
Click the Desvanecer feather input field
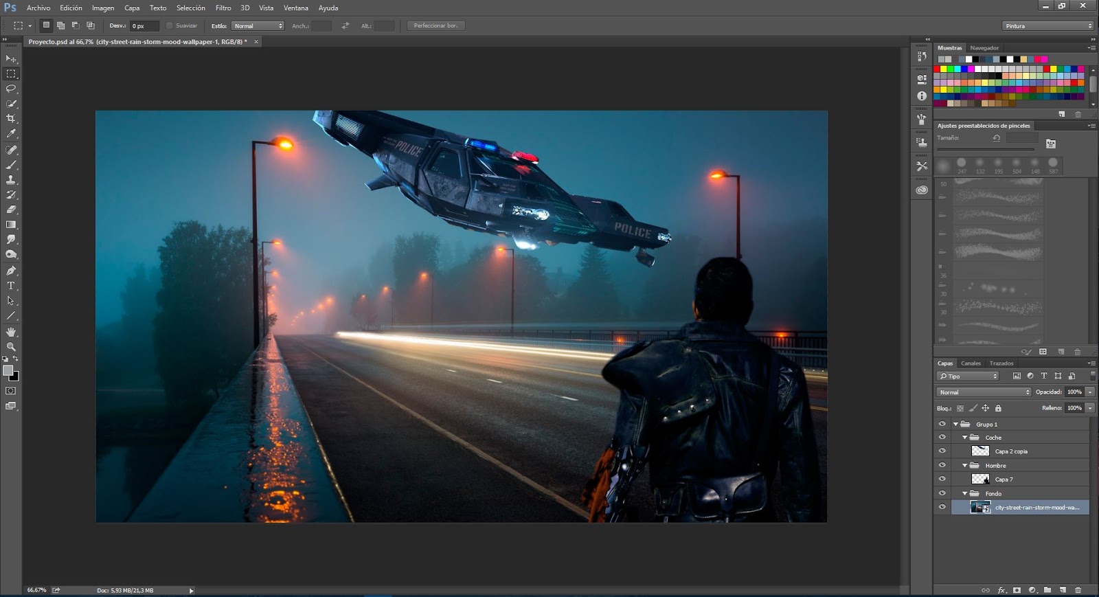click(144, 26)
